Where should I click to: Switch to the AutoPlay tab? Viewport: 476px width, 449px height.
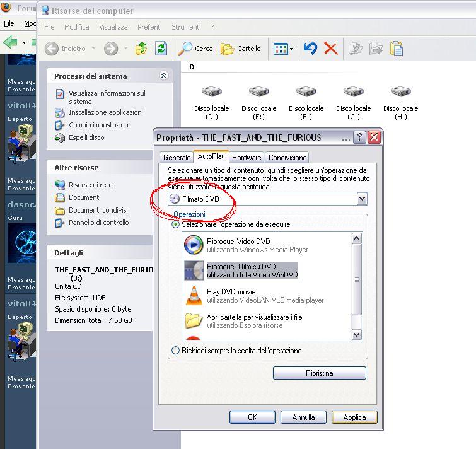pyautogui.click(x=211, y=156)
